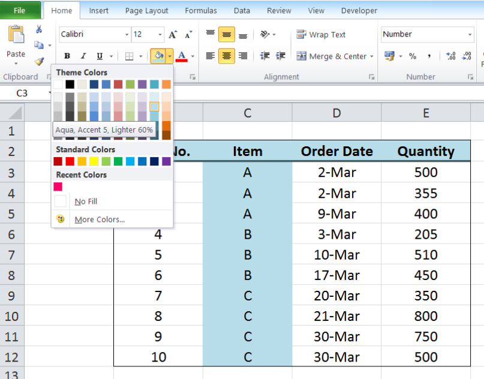Viewport: 484px width, 379px height.
Task: Apply Comma Style formatting
Action: pyautogui.click(x=429, y=56)
